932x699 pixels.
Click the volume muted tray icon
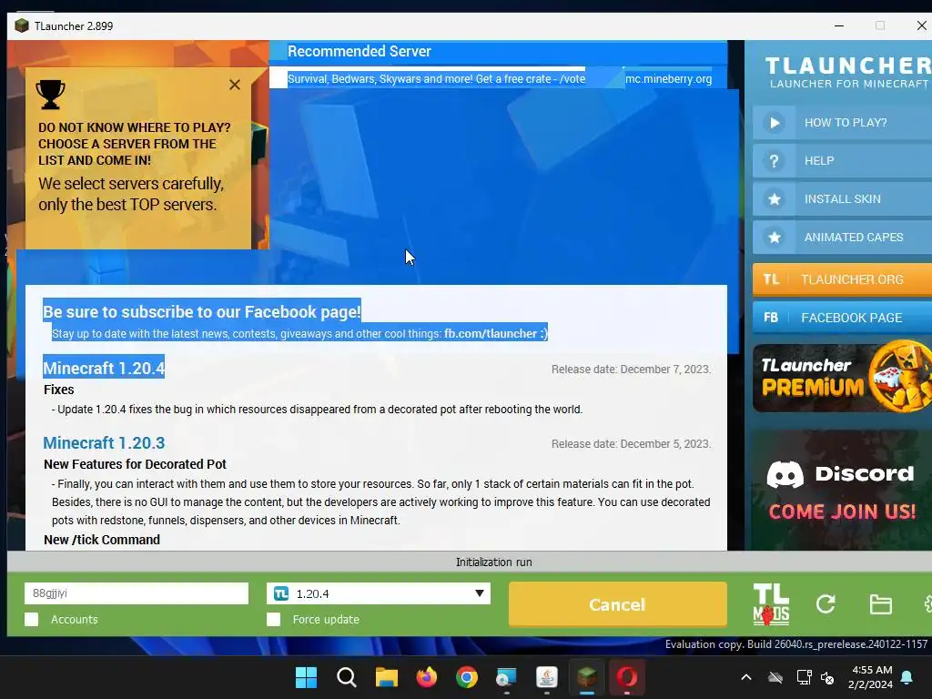(826, 677)
